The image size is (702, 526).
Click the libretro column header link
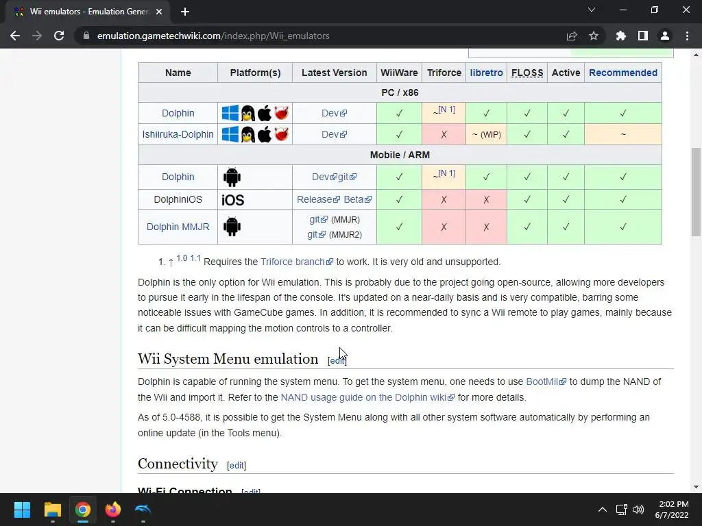[x=486, y=73]
